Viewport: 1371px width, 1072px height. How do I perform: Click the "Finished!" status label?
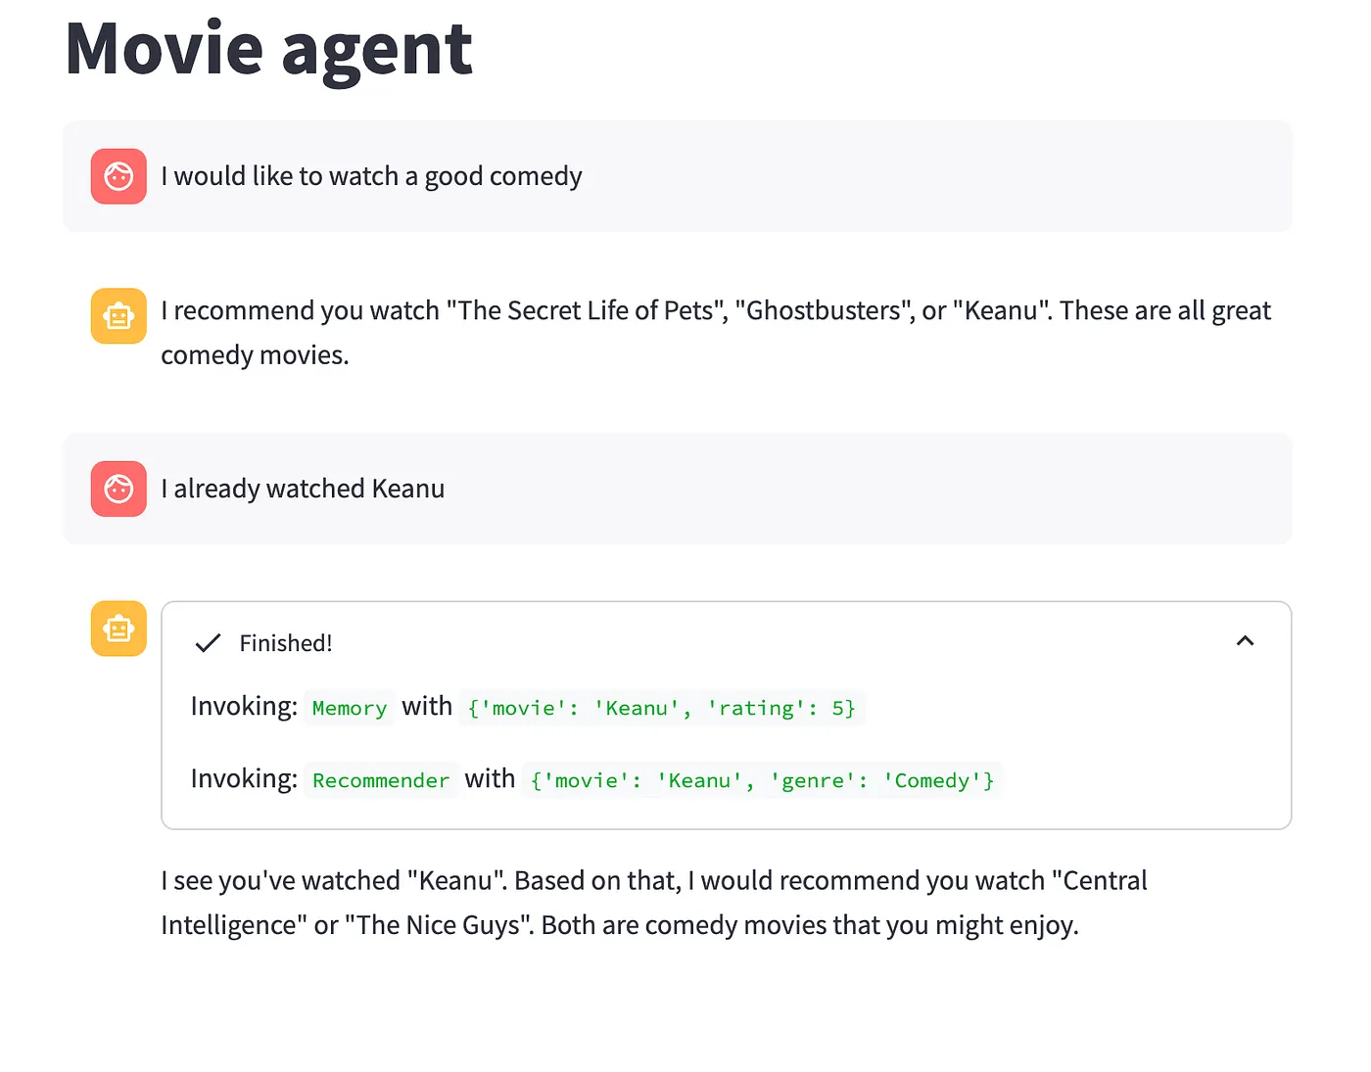(x=286, y=643)
